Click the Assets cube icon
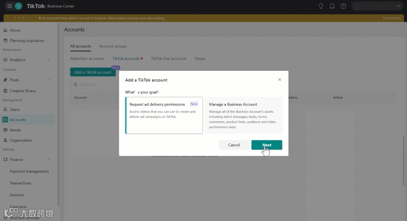The width and height of the screenshot is (407, 221). (x=5, y=130)
